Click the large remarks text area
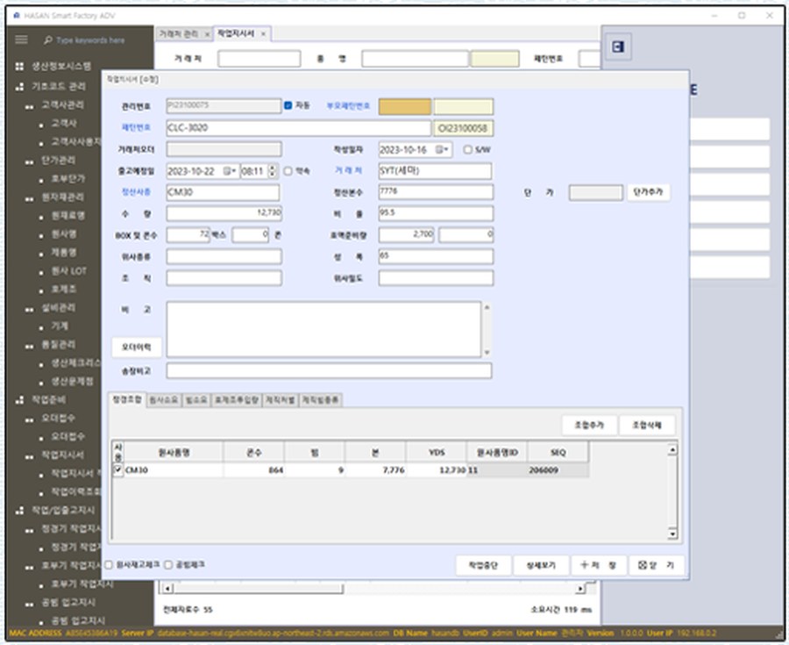 [323, 329]
